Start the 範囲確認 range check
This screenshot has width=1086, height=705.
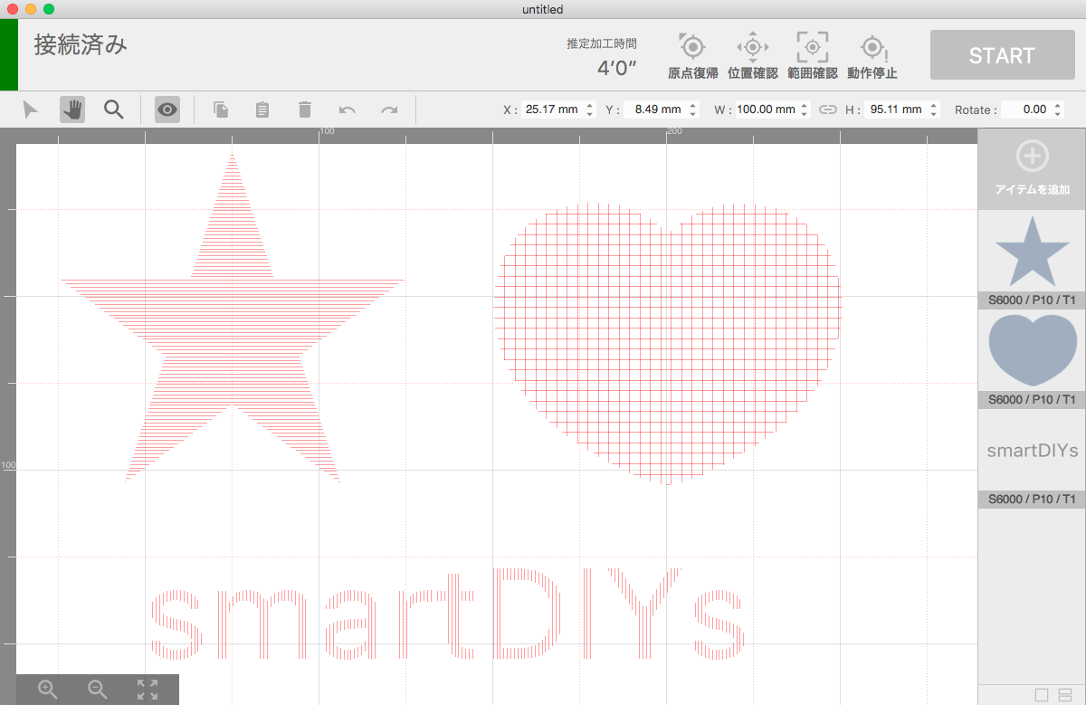point(813,55)
